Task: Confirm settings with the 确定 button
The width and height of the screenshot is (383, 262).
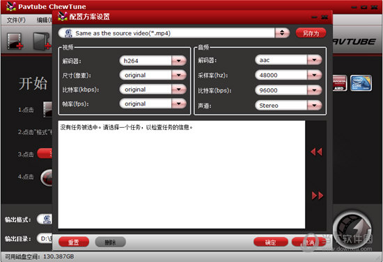Action: coord(271,242)
